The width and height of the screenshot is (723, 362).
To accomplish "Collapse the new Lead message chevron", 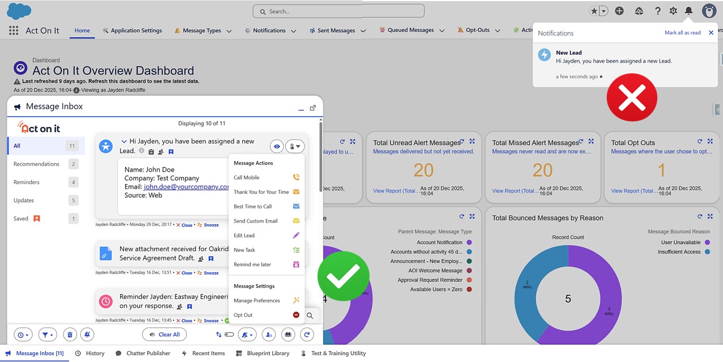I will tap(124, 142).
